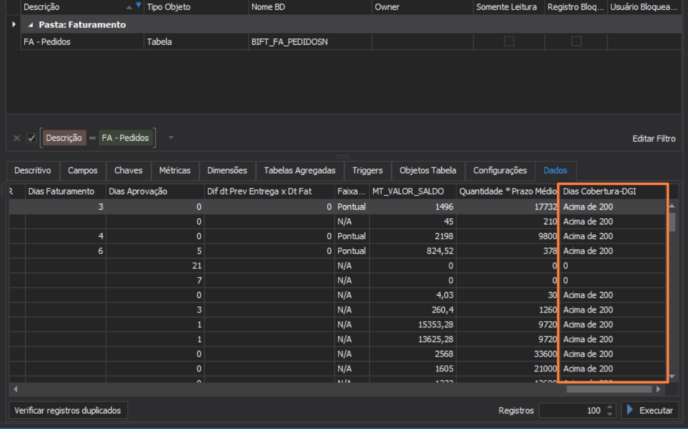This screenshot has height=429, width=688.
Task: Switch to the Campos tab
Action: pos(82,170)
